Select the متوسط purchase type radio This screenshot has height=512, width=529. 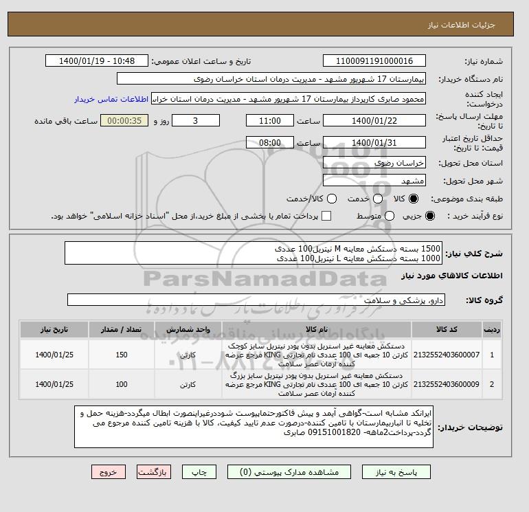pyautogui.click(x=390, y=216)
